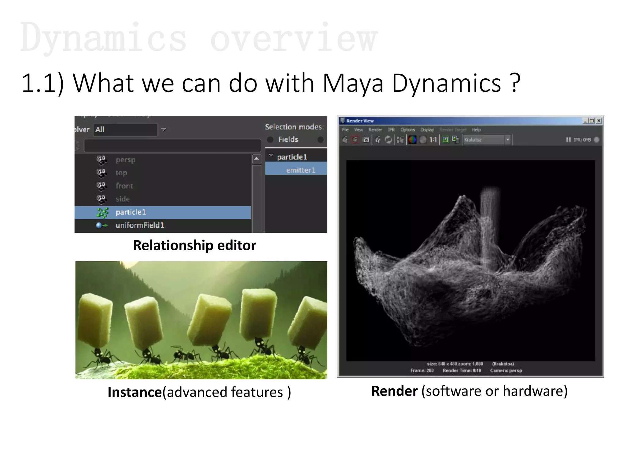Select the top row in the list
This screenshot has height=470, width=626.
pos(163,173)
